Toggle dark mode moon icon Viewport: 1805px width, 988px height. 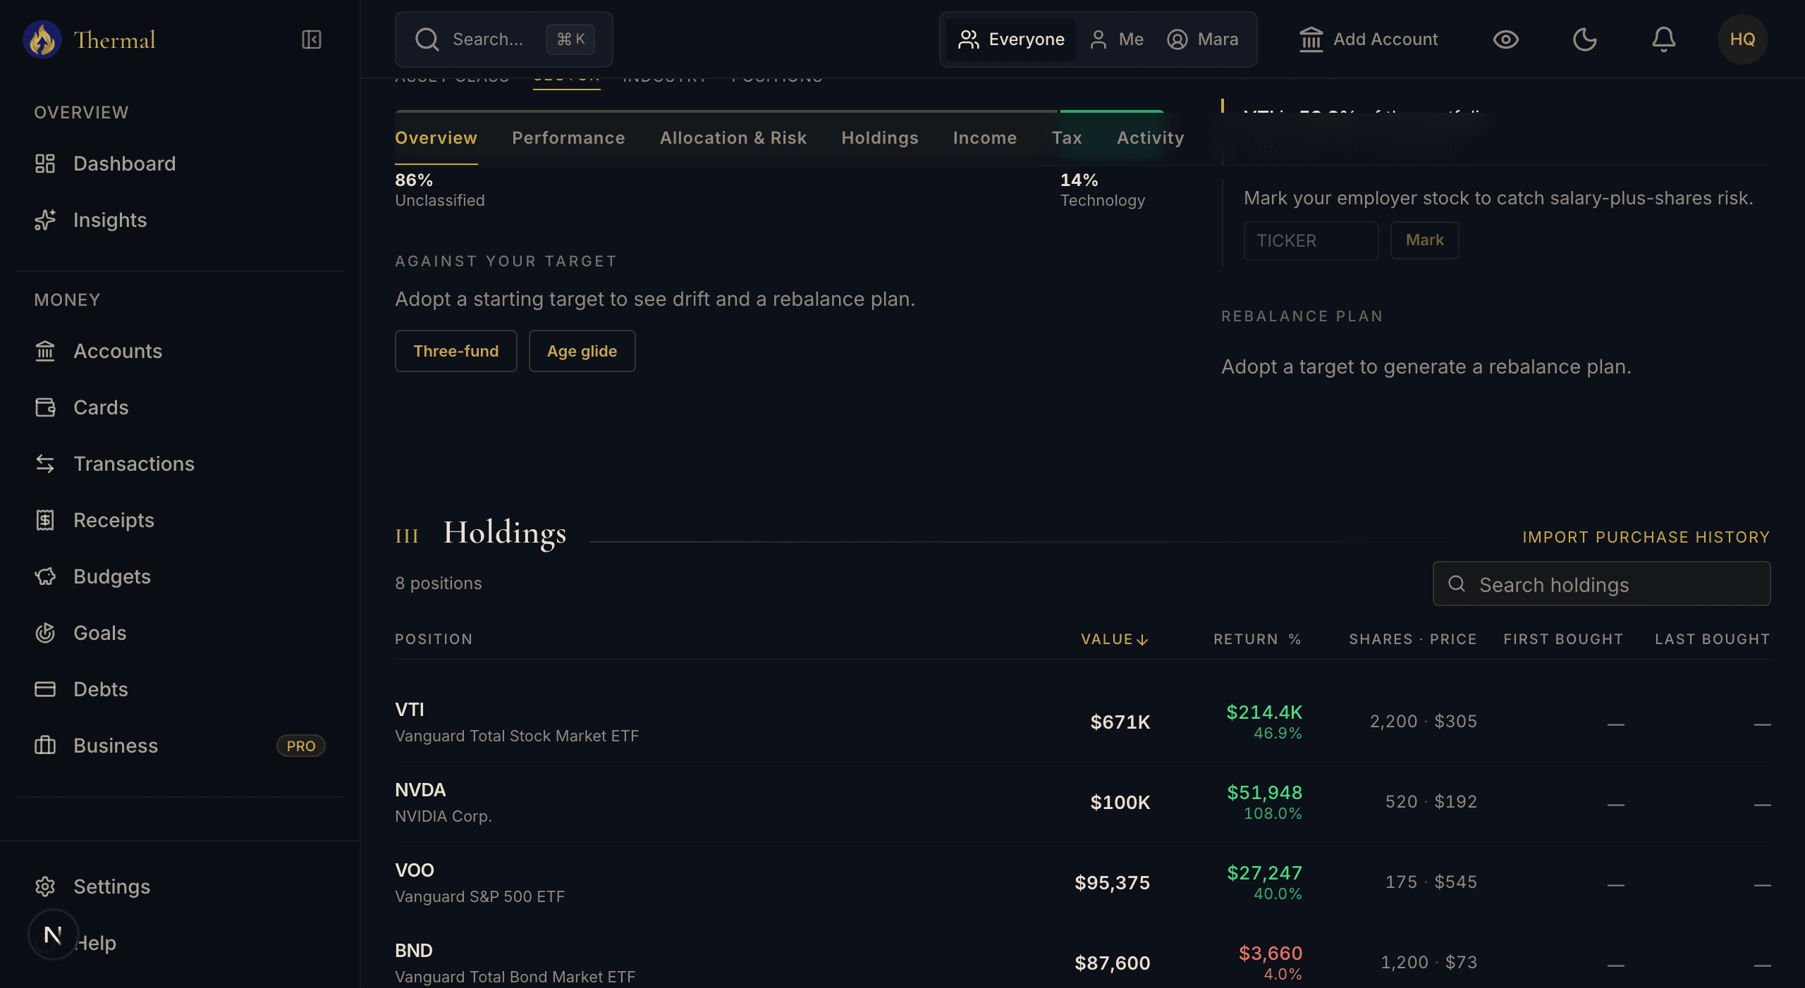coord(1585,39)
